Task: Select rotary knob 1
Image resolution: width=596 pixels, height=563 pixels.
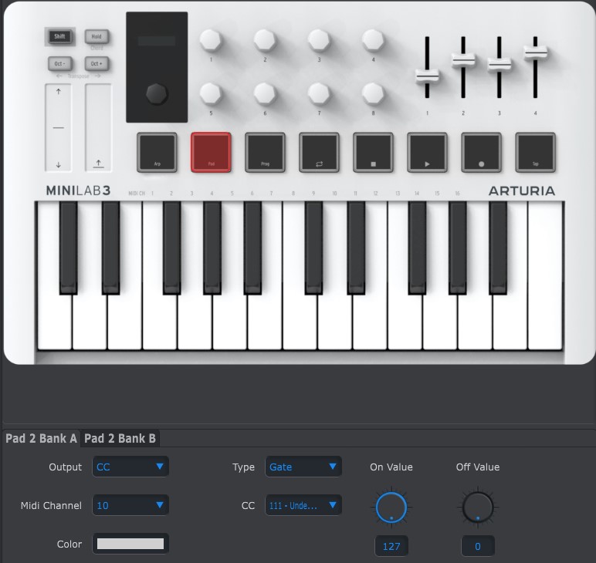Action: tap(211, 40)
